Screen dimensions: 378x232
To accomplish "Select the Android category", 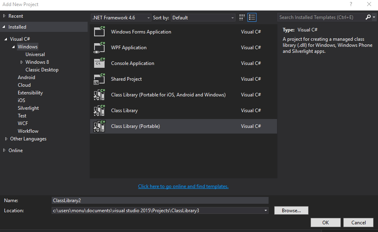I will pos(26,77).
